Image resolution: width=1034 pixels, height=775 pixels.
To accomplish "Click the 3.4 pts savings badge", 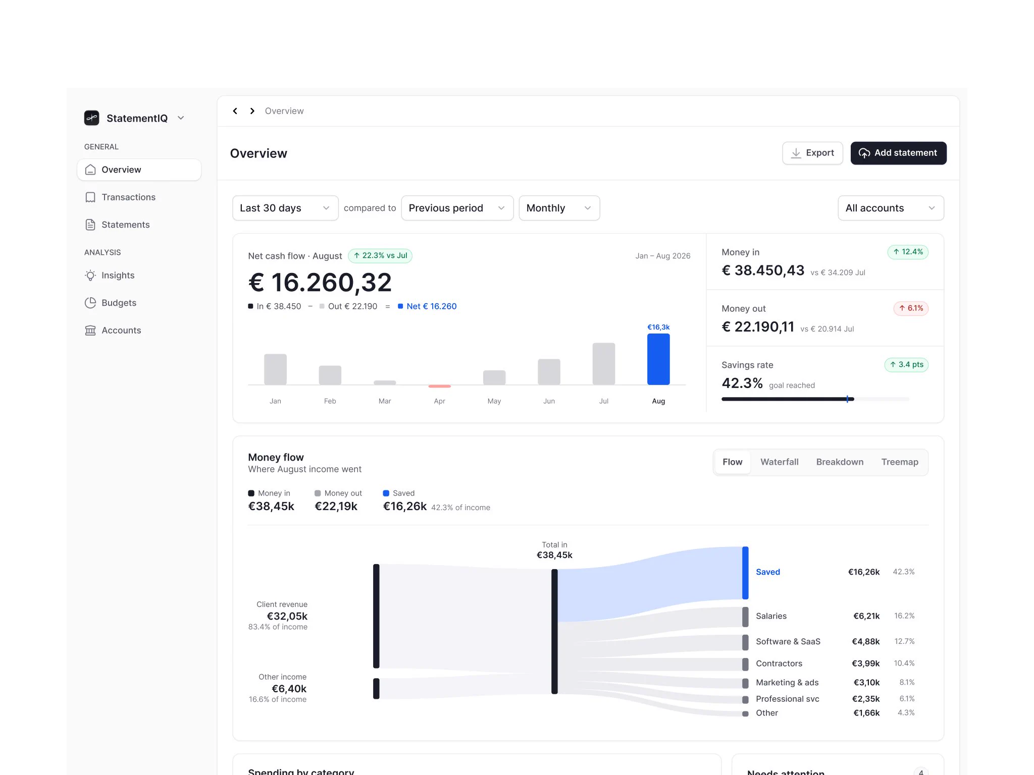I will coord(906,365).
